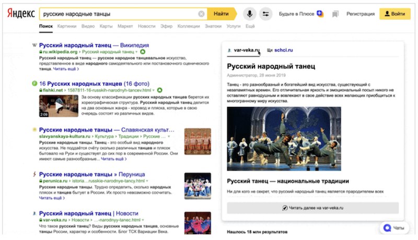418x240 pixels.
Task: Click the dancers photo in preview panel
Action: pyautogui.click(x=284, y=139)
